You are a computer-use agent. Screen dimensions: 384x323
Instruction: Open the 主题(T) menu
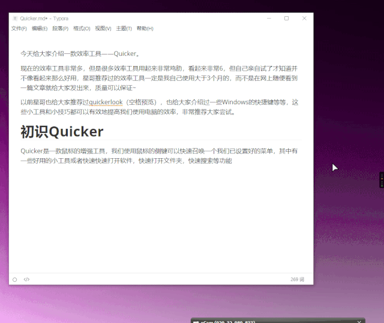124,28
